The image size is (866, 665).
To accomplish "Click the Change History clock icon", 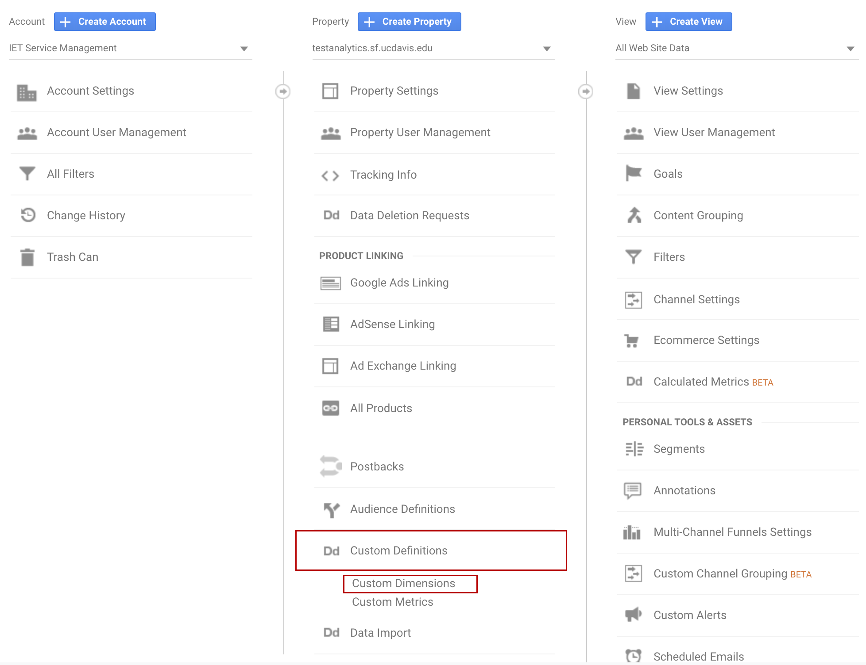I will click(28, 215).
